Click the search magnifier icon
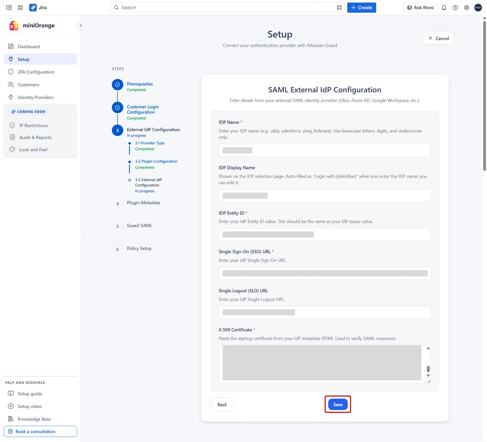The image size is (487, 442). 116,8
